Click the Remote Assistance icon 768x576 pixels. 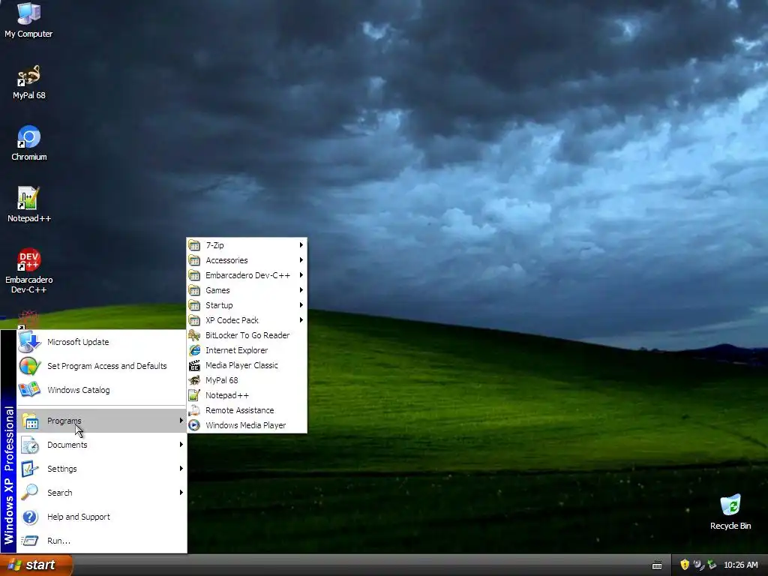pyautogui.click(x=194, y=410)
